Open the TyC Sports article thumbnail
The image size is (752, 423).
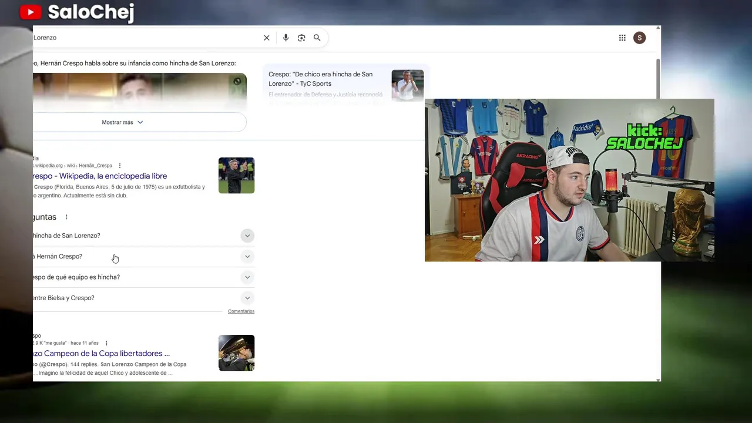(x=408, y=85)
